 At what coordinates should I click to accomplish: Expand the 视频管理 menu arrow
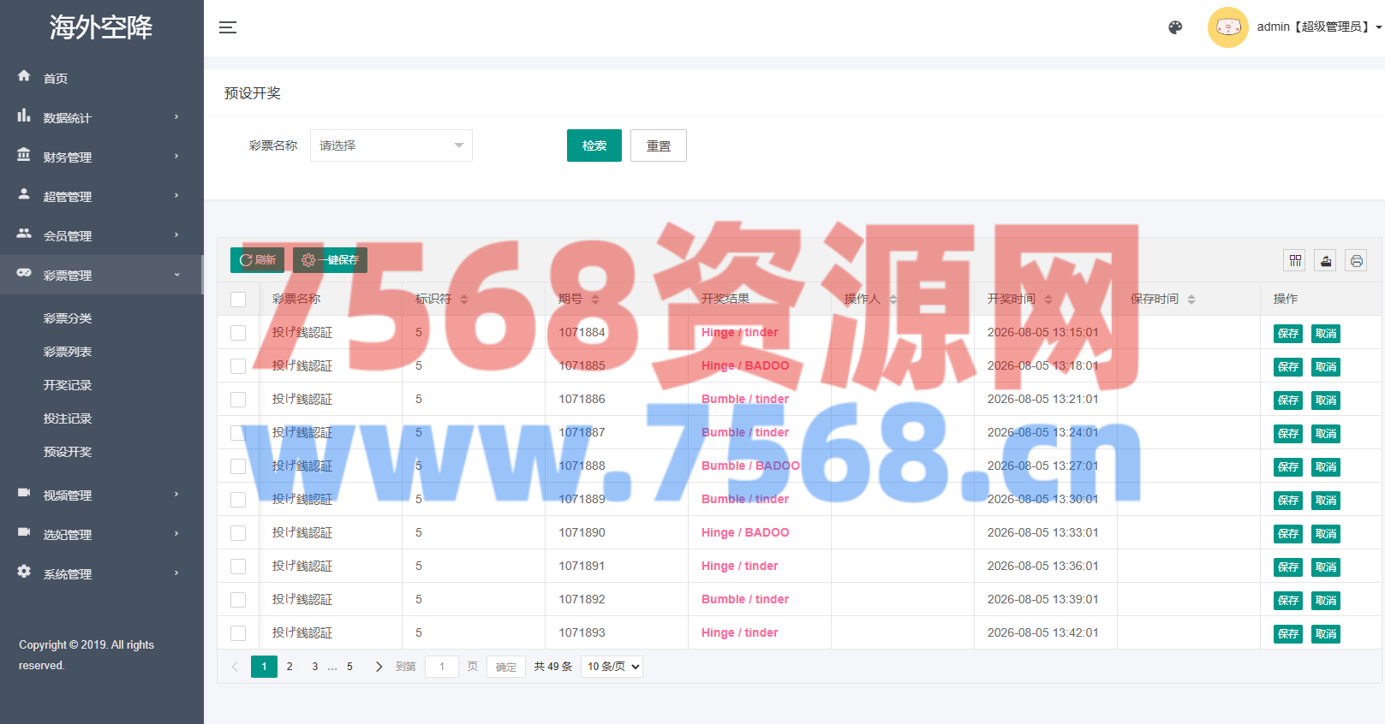click(176, 495)
